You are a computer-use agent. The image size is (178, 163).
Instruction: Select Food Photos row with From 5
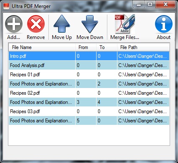click(x=89, y=121)
